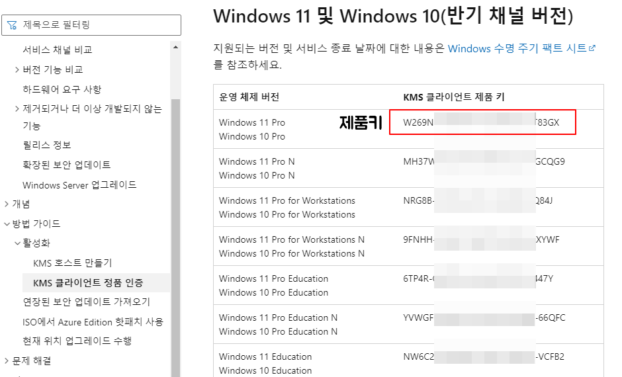This screenshot has height=377, width=622.
Task: Click Windows 11 Pro Education N text
Action: coord(278,318)
